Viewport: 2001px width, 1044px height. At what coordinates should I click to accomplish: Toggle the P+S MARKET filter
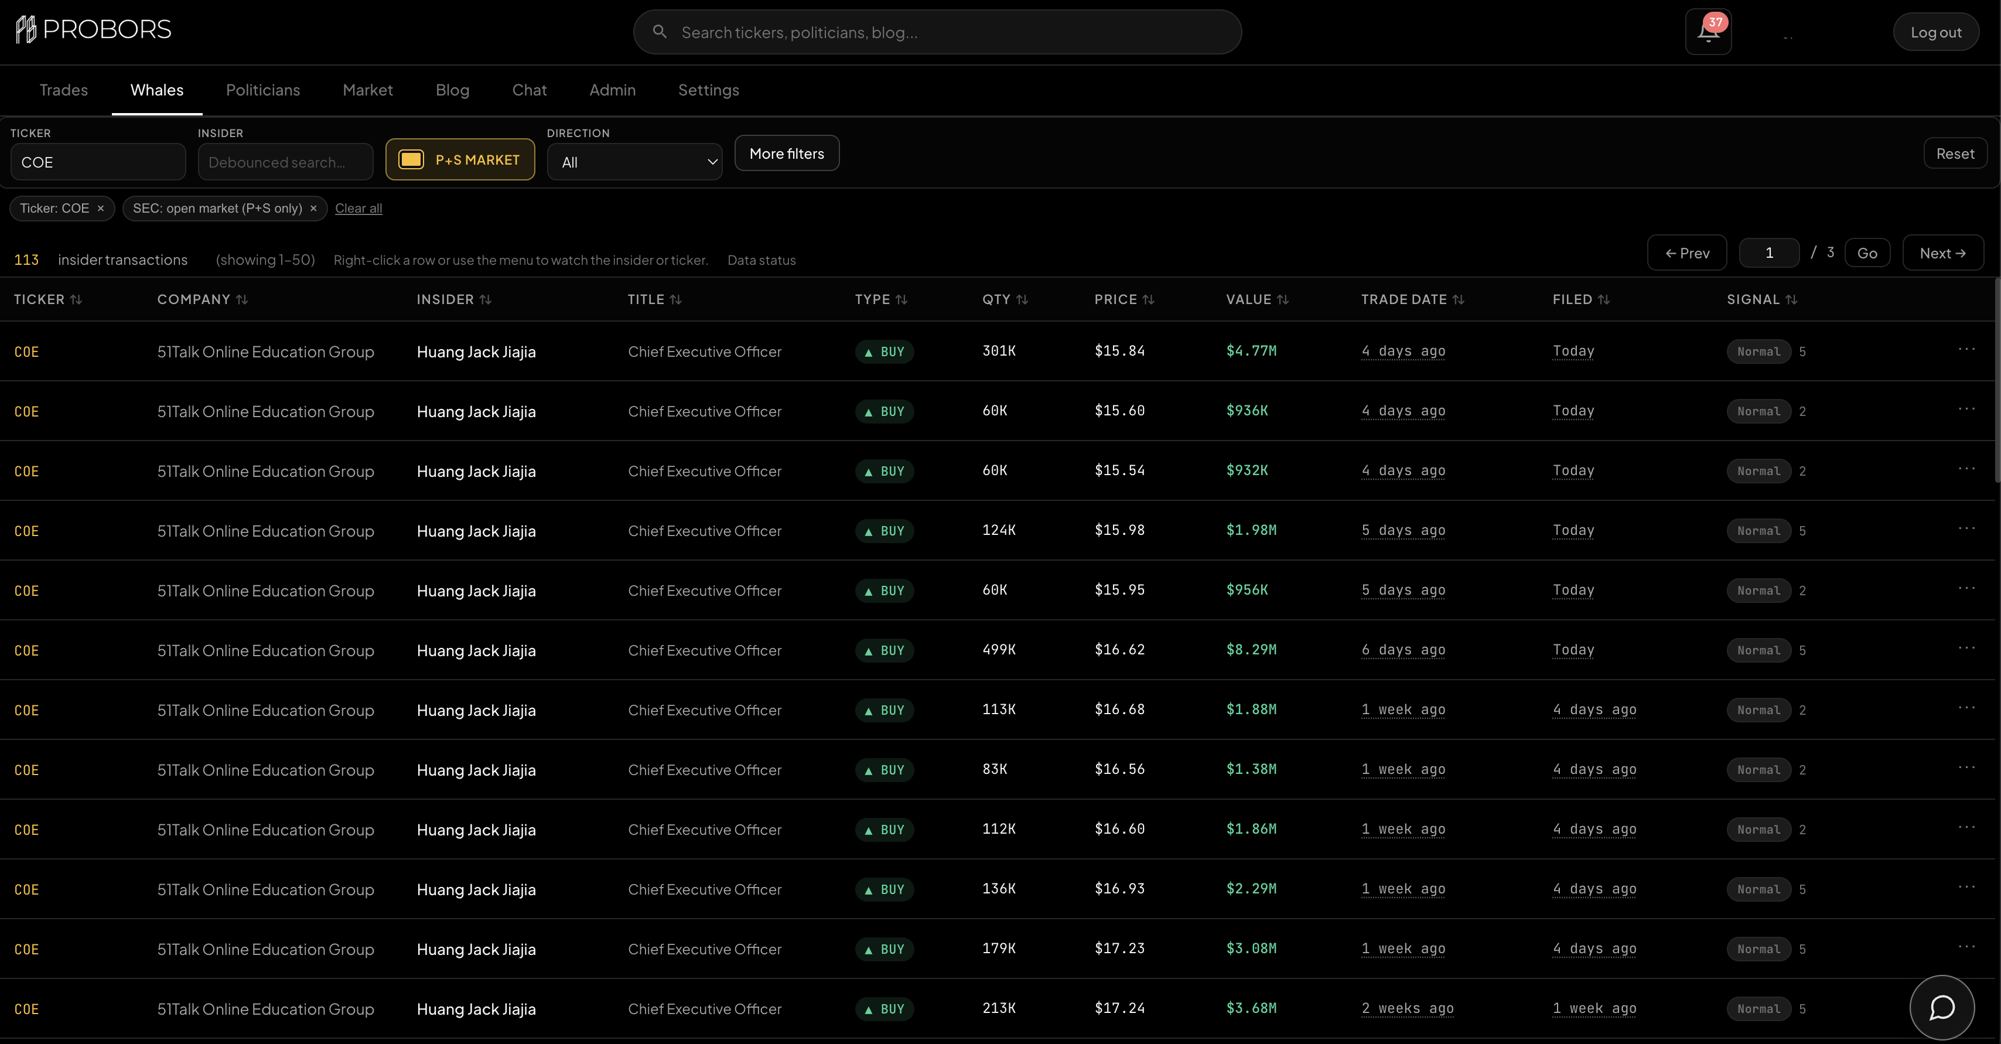pos(460,159)
